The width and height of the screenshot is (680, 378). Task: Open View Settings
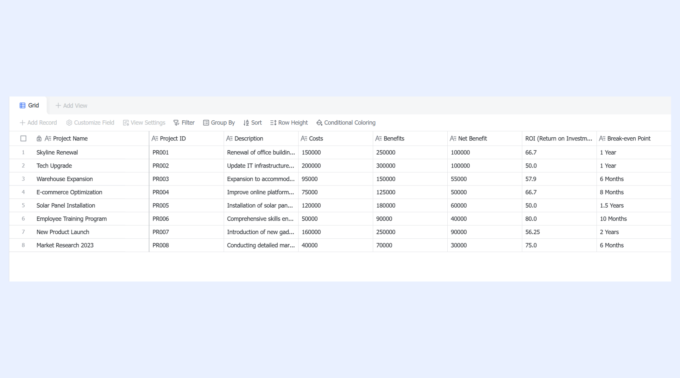pos(144,123)
